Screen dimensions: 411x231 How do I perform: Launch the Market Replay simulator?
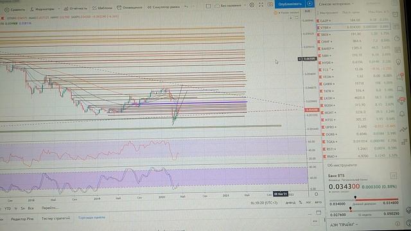163,7
